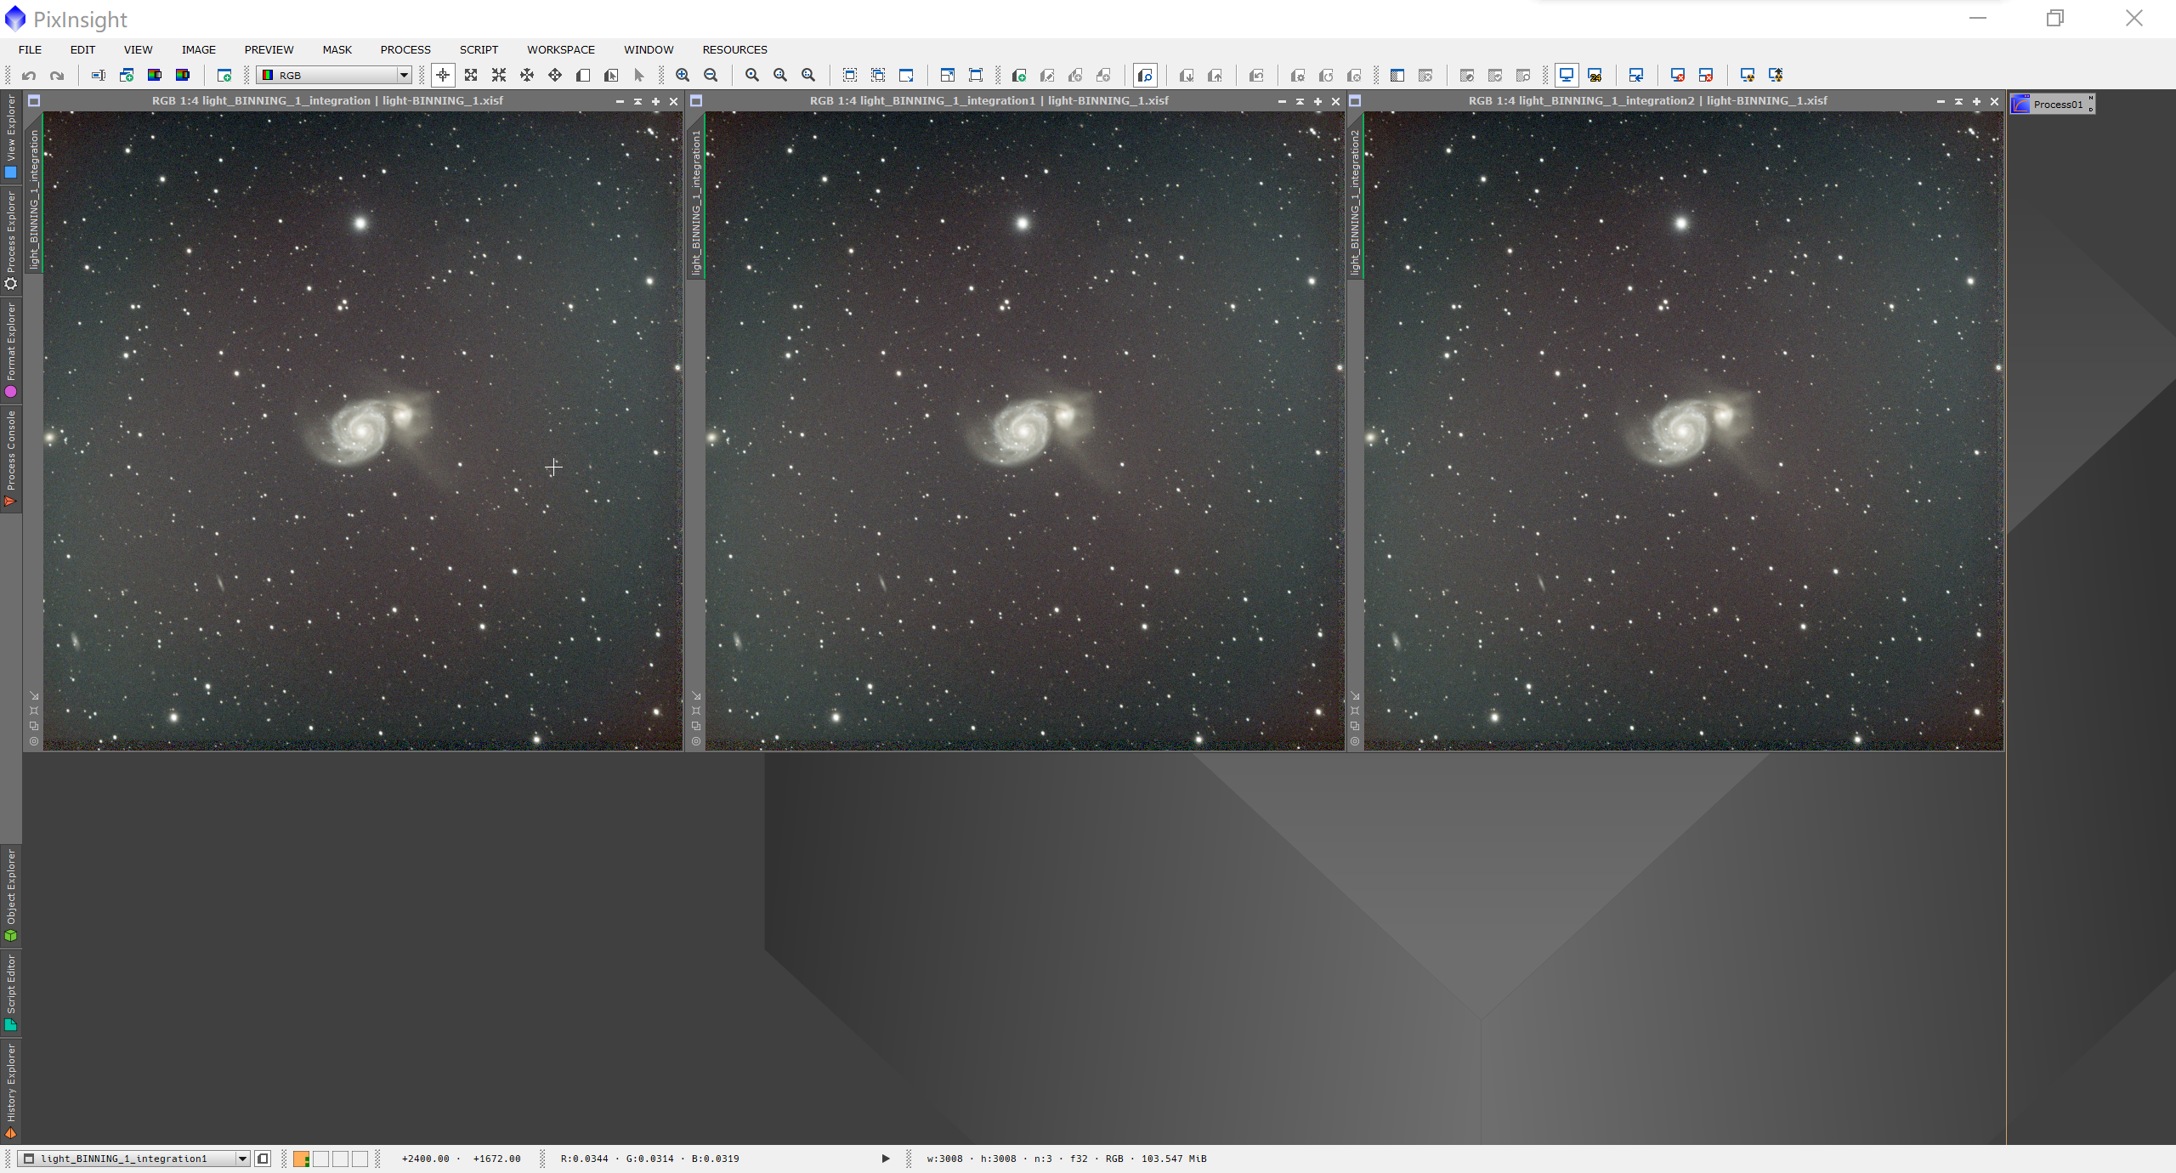Image resolution: width=2176 pixels, height=1173 pixels.
Task: Click the title bar of integration2 window
Action: pyautogui.click(x=1647, y=100)
